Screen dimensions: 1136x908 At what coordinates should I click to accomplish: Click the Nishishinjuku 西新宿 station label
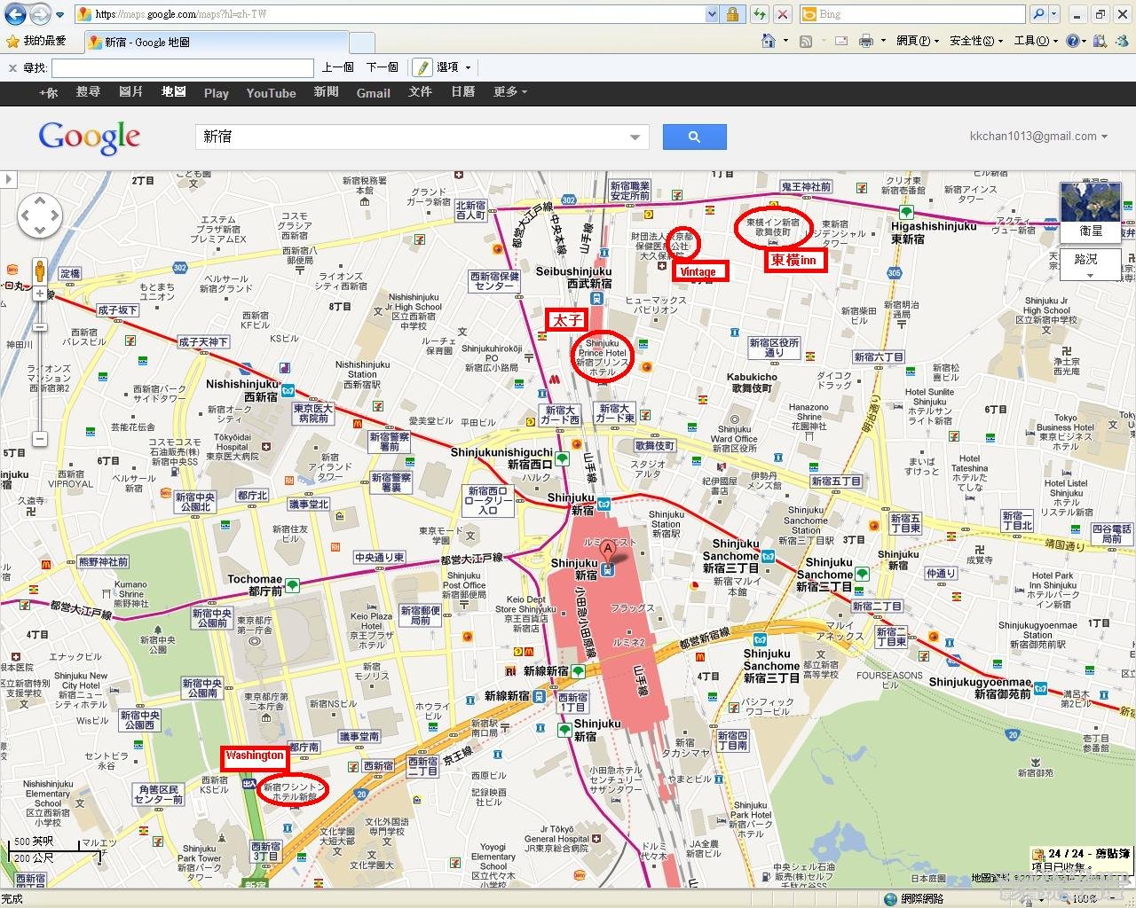tap(242, 390)
